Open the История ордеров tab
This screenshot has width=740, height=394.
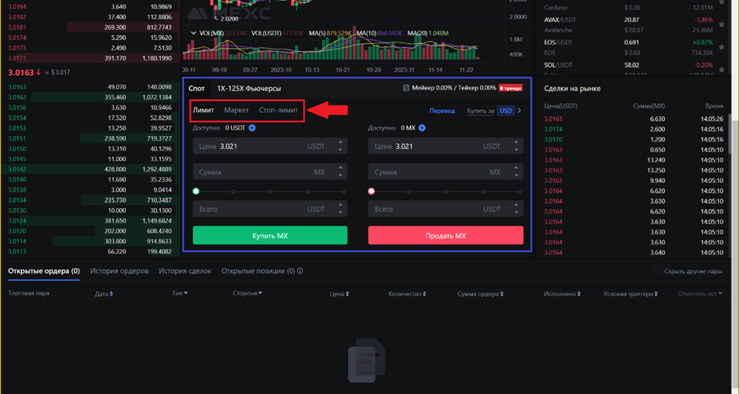pos(119,271)
